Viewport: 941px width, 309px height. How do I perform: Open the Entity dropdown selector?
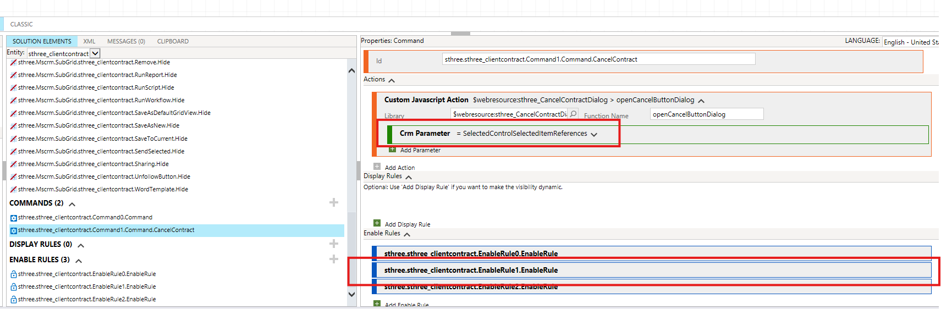[95, 53]
